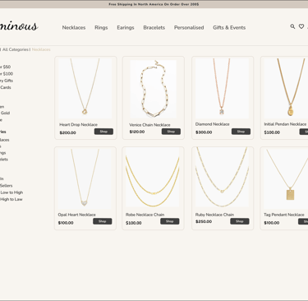Viewport: 308px width, 301px height.
Task: Open the 'Ruby Necklace Chain' title
Action: tap(214, 215)
